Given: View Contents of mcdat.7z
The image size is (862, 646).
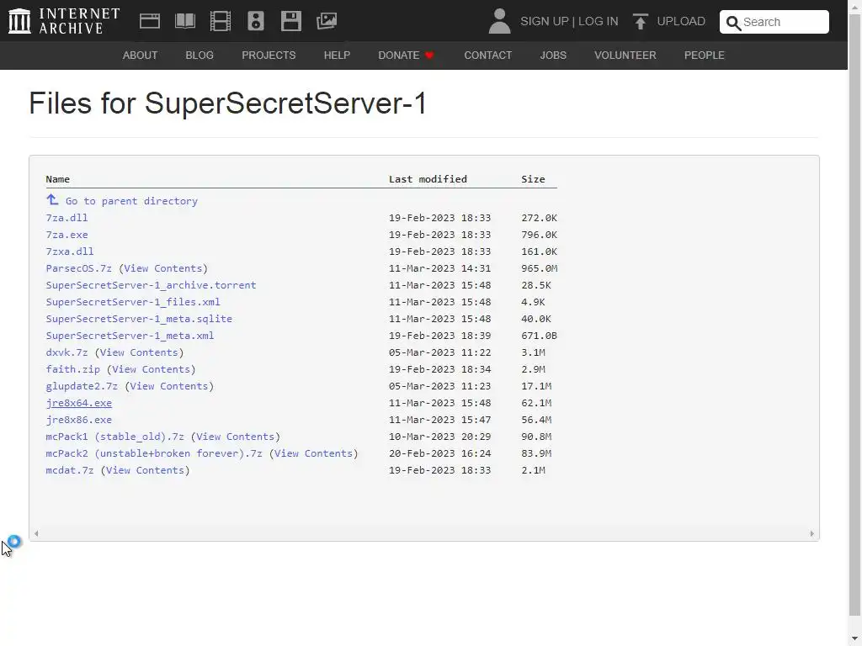Looking at the screenshot, I should click(145, 471).
